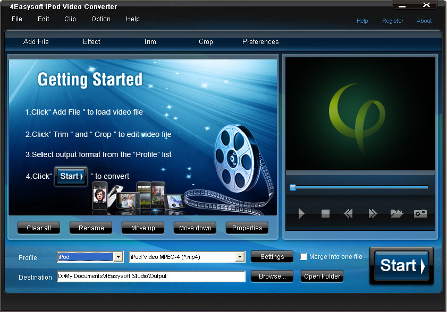Screen dimensions: 447x312
Task: Click the rewind icon in player
Action: [x=348, y=214]
